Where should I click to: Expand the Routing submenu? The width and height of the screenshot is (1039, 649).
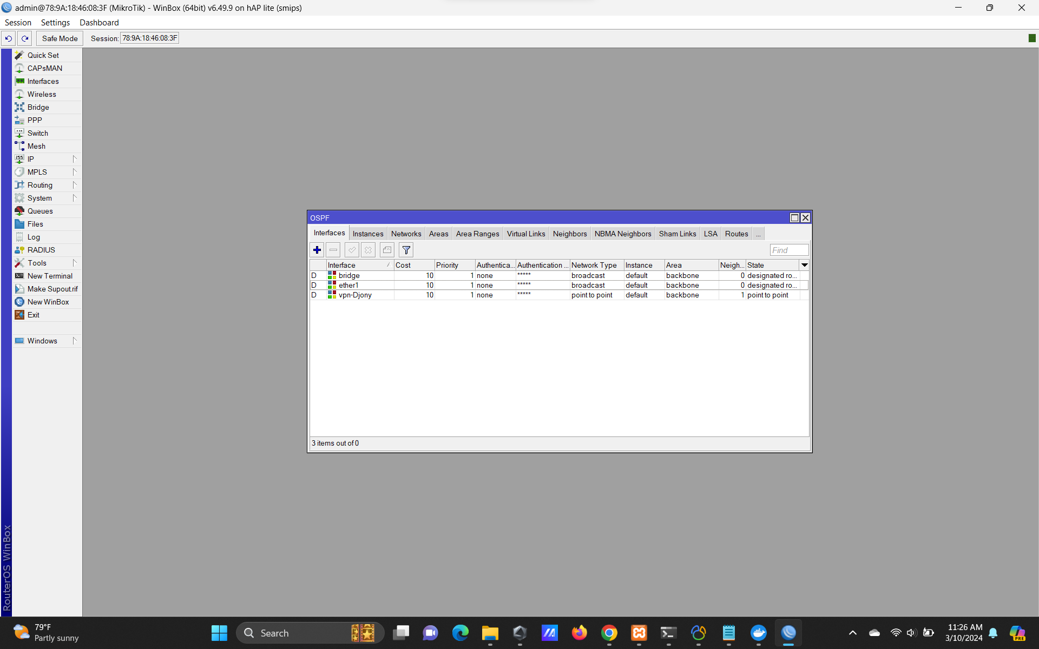pyautogui.click(x=47, y=185)
